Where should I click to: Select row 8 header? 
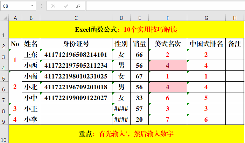pos(4,108)
